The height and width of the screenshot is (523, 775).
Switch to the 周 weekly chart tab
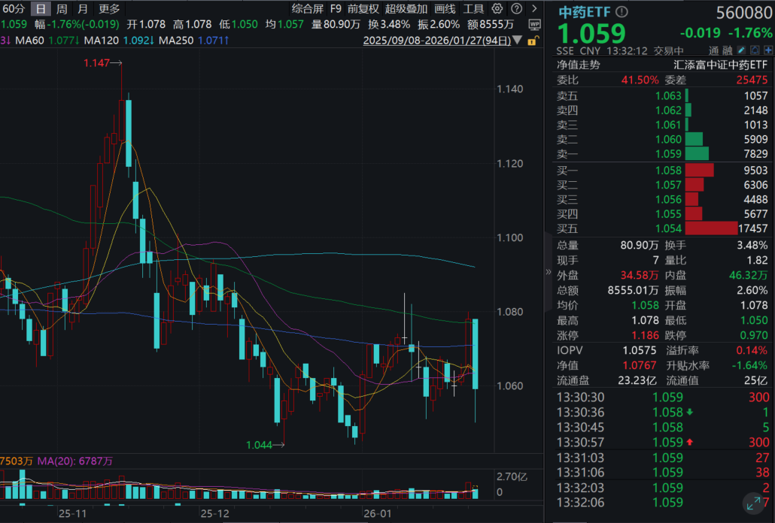(60, 9)
